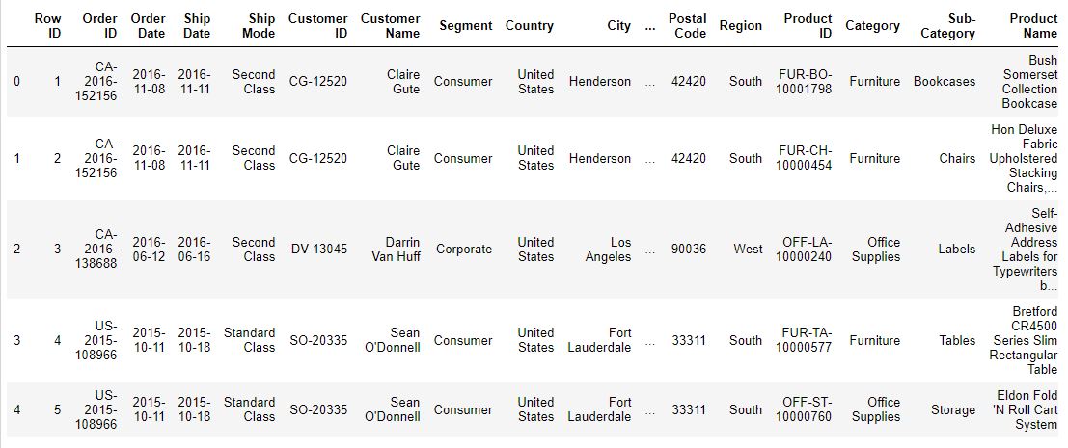The image size is (1068, 448).
Task: Click the Postal Code column header
Action: (687, 26)
